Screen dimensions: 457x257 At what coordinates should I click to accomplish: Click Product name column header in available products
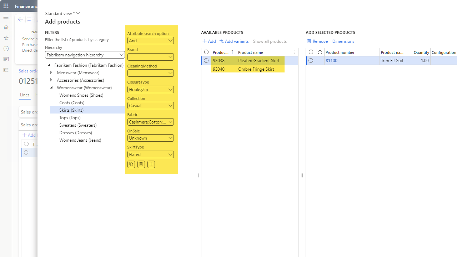(250, 52)
